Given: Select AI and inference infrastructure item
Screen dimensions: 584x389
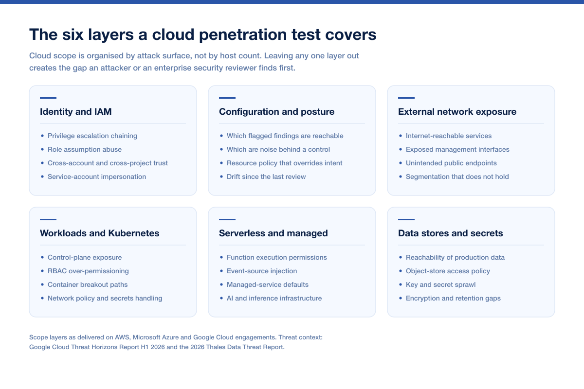Looking at the screenshot, I should point(274,299).
